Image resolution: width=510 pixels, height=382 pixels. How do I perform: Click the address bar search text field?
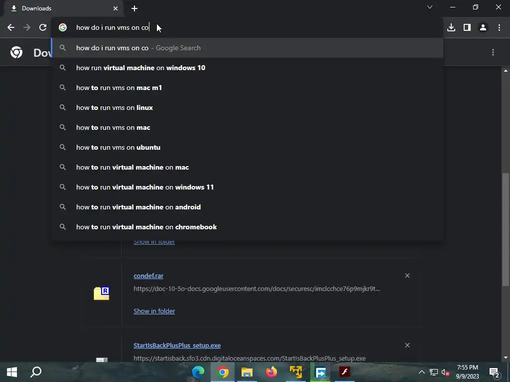pos(247,28)
